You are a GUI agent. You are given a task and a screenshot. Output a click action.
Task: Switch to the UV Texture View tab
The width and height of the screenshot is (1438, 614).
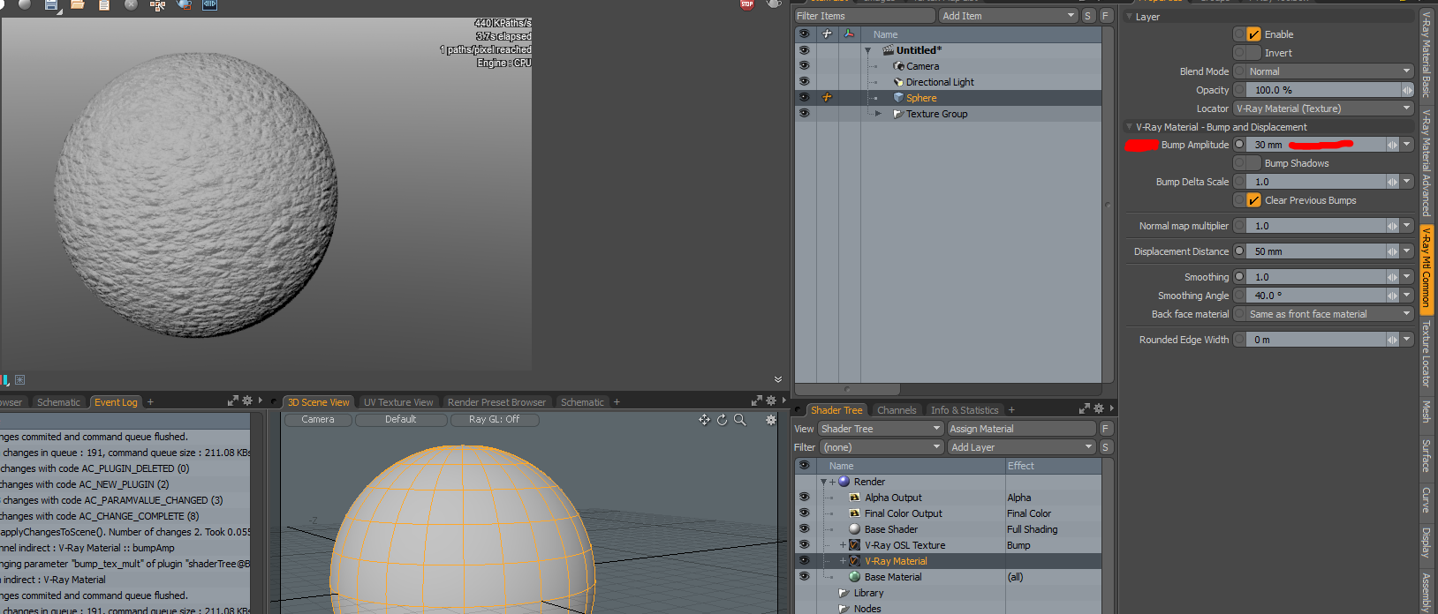(x=398, y=402)
